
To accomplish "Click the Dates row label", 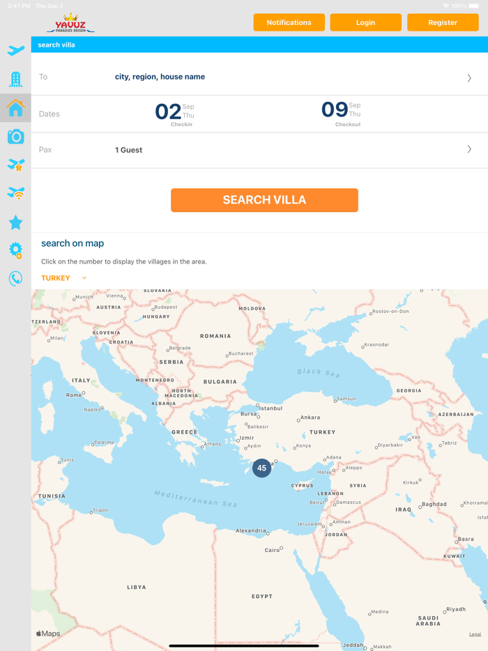I will (x=49, y=114).
